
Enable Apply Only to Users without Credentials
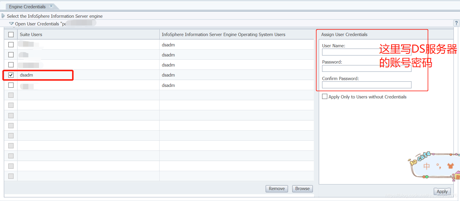325,96
